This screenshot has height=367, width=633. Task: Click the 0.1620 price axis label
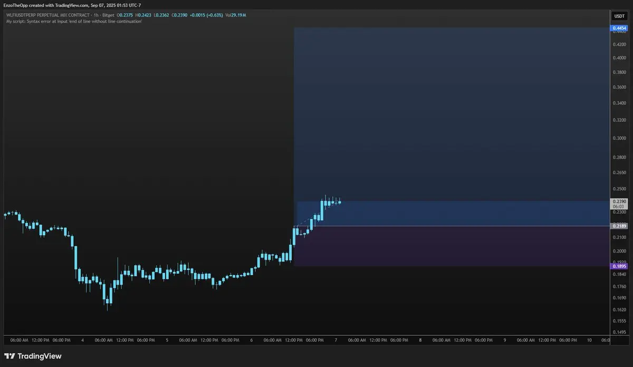619,310
